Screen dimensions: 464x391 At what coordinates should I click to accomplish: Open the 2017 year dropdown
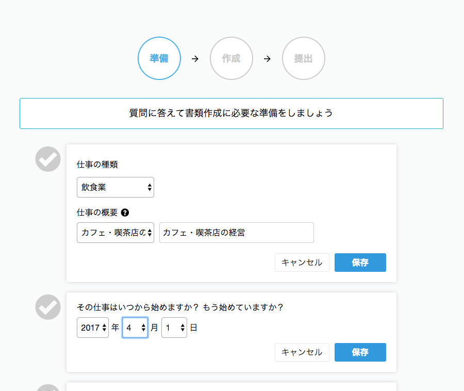pos(93,328)
